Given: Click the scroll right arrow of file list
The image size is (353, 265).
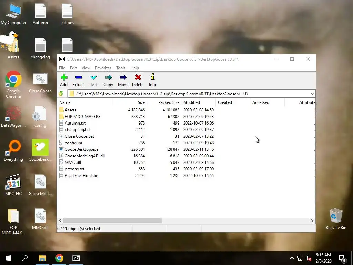Looking at the screenshot, I should point(312,220).
